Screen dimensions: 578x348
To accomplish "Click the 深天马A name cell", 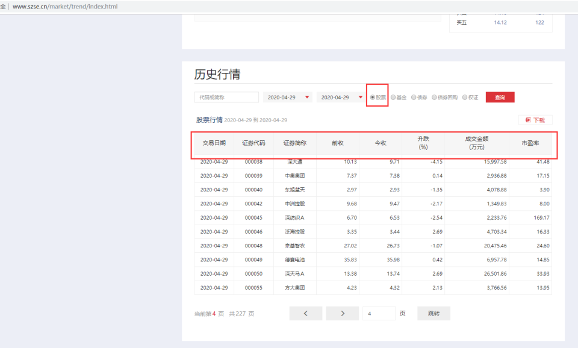I will pyautogui.click(x=295, y=274).
